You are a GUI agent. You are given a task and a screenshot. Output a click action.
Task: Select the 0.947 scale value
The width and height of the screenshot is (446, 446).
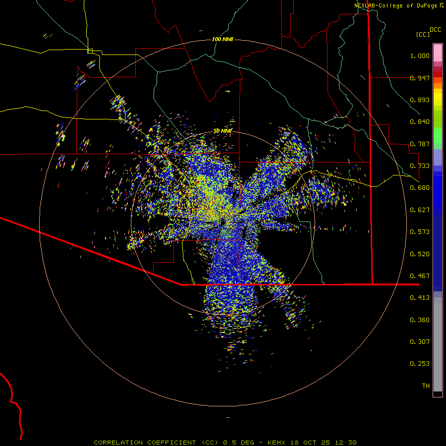click(420, 78)
